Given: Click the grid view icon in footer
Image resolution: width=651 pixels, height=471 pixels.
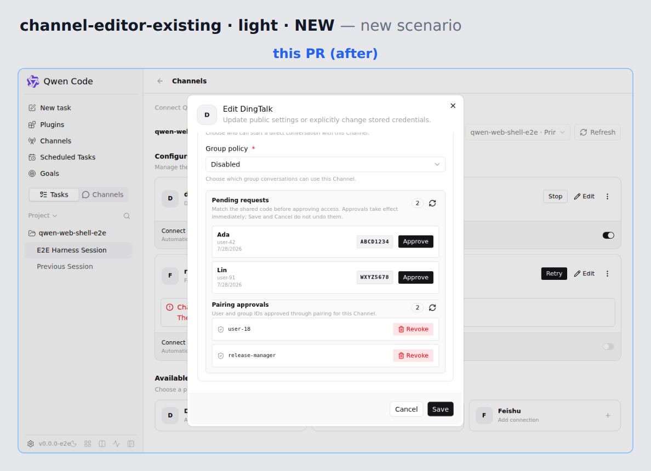Looking at the screenshot, I should (88, 444).
